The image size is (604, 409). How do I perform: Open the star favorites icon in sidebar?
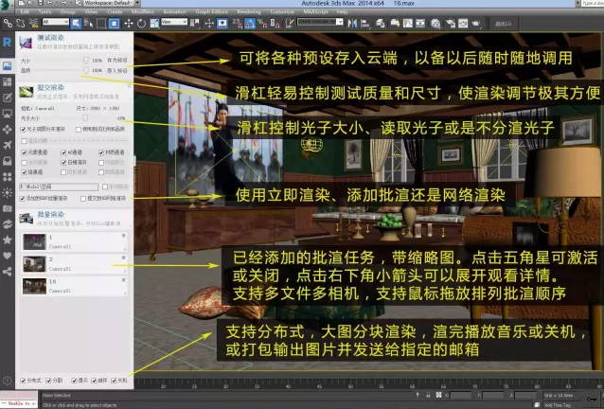(x=7, y=240)
